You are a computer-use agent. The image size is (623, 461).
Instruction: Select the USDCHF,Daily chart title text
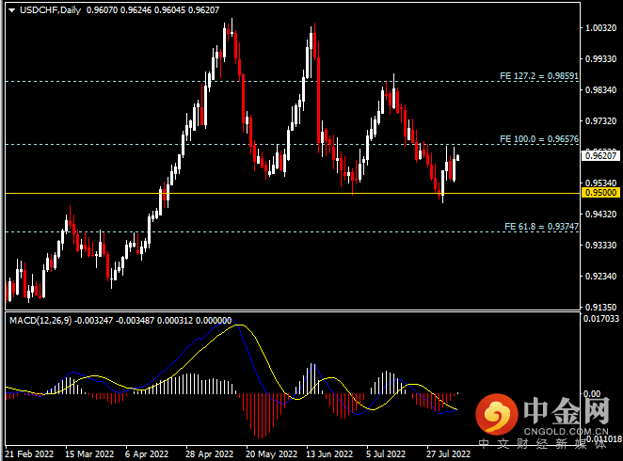pos(51,10)
